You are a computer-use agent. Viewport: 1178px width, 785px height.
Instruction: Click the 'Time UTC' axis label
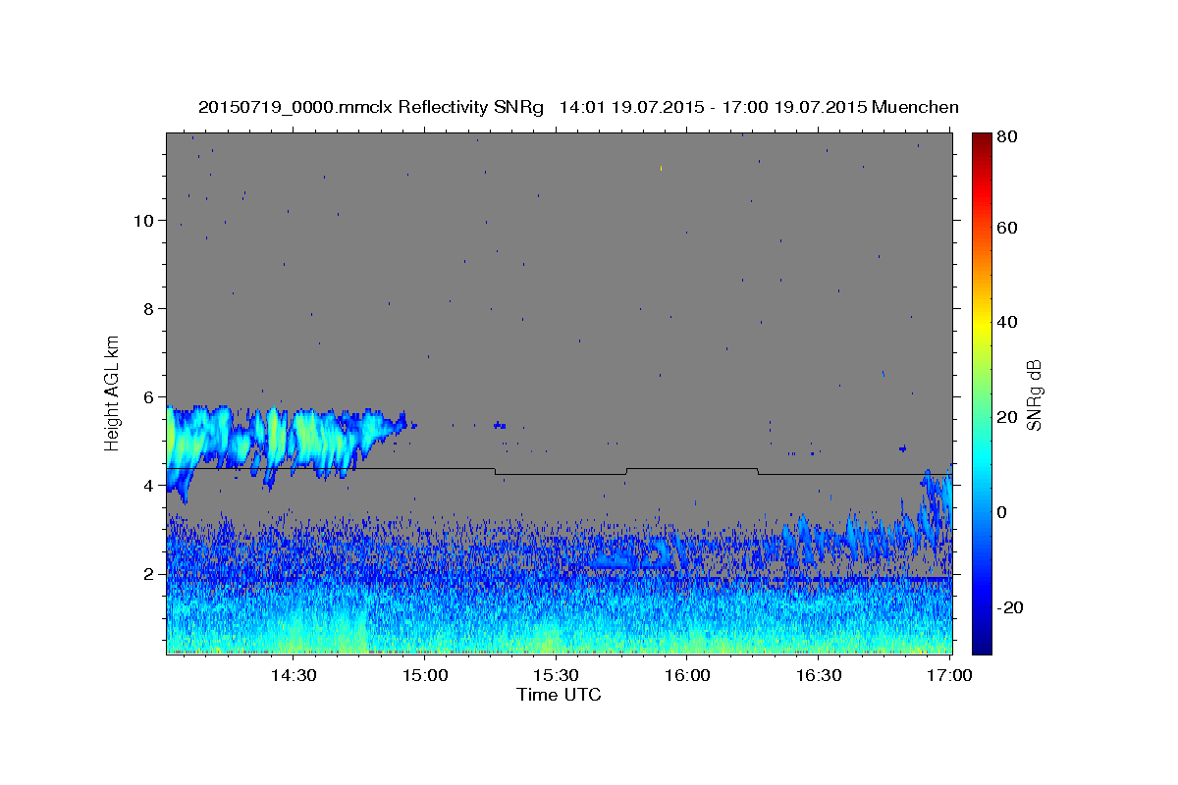coord(559,695)
